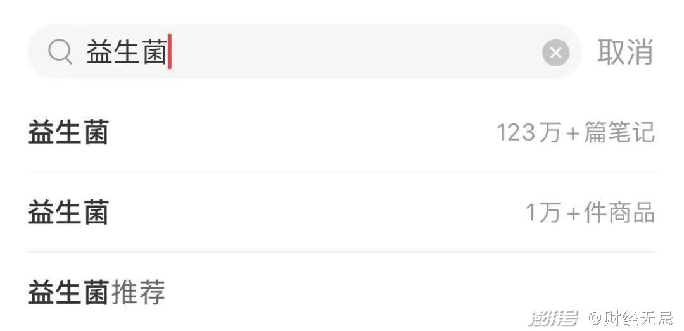Viewport: 684px width, 331px height.
Task: Click the magnifier search icon
Action: [60, 53]
